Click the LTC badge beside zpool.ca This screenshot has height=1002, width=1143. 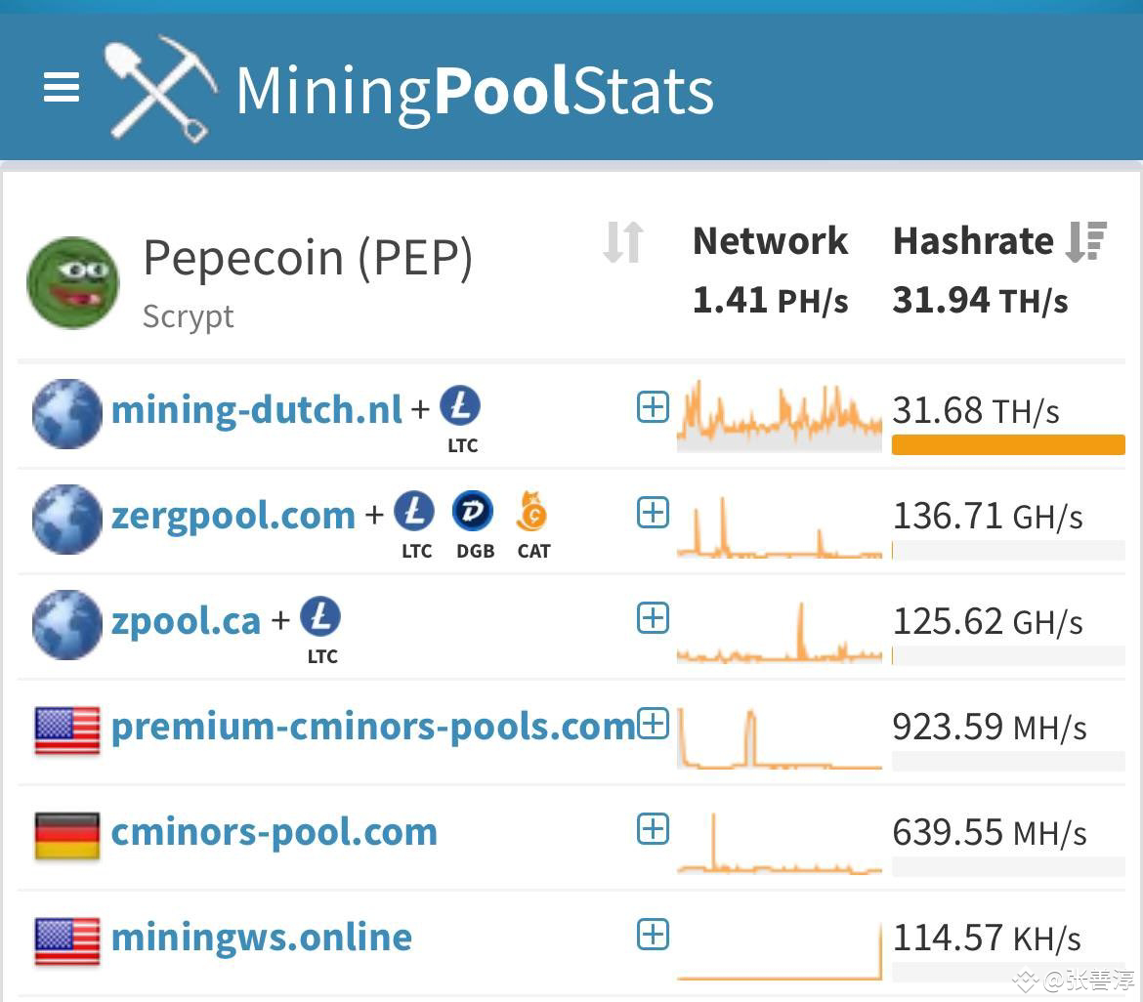tap(321, 618)
